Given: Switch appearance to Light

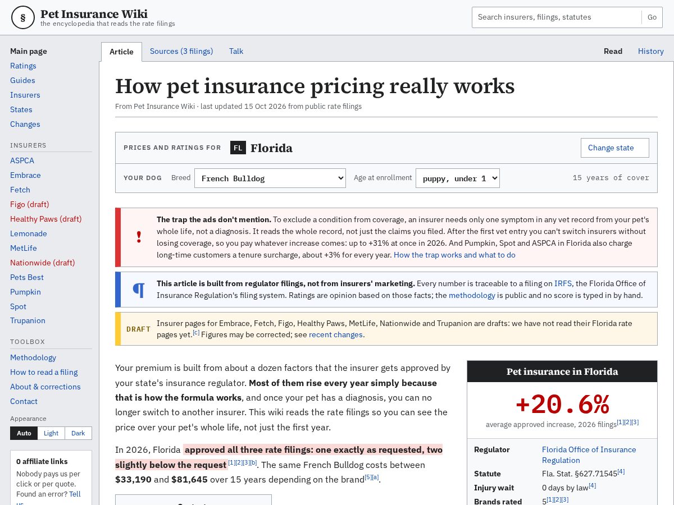Looking at the screenshot, I should pyautogui.click(x=51, y=433).
